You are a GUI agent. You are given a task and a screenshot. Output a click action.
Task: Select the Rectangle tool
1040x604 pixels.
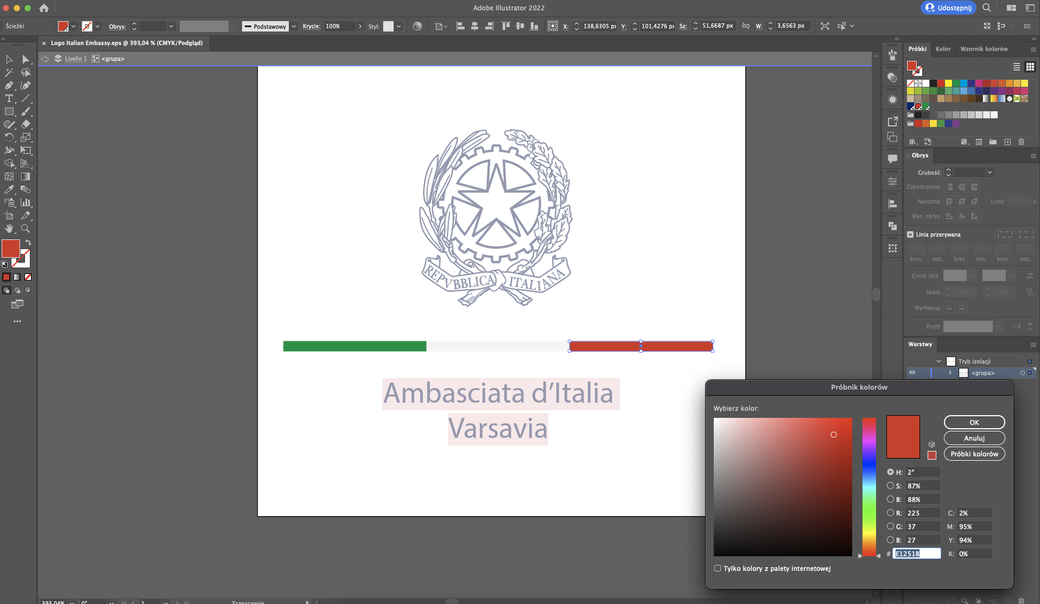9,111
